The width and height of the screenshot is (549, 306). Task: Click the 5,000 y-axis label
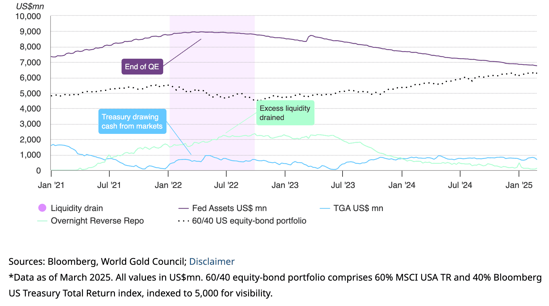point(30,93)
